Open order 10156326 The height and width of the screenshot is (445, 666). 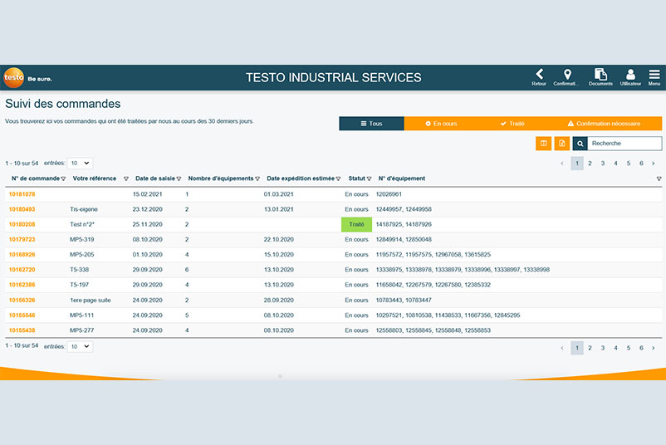22,301
